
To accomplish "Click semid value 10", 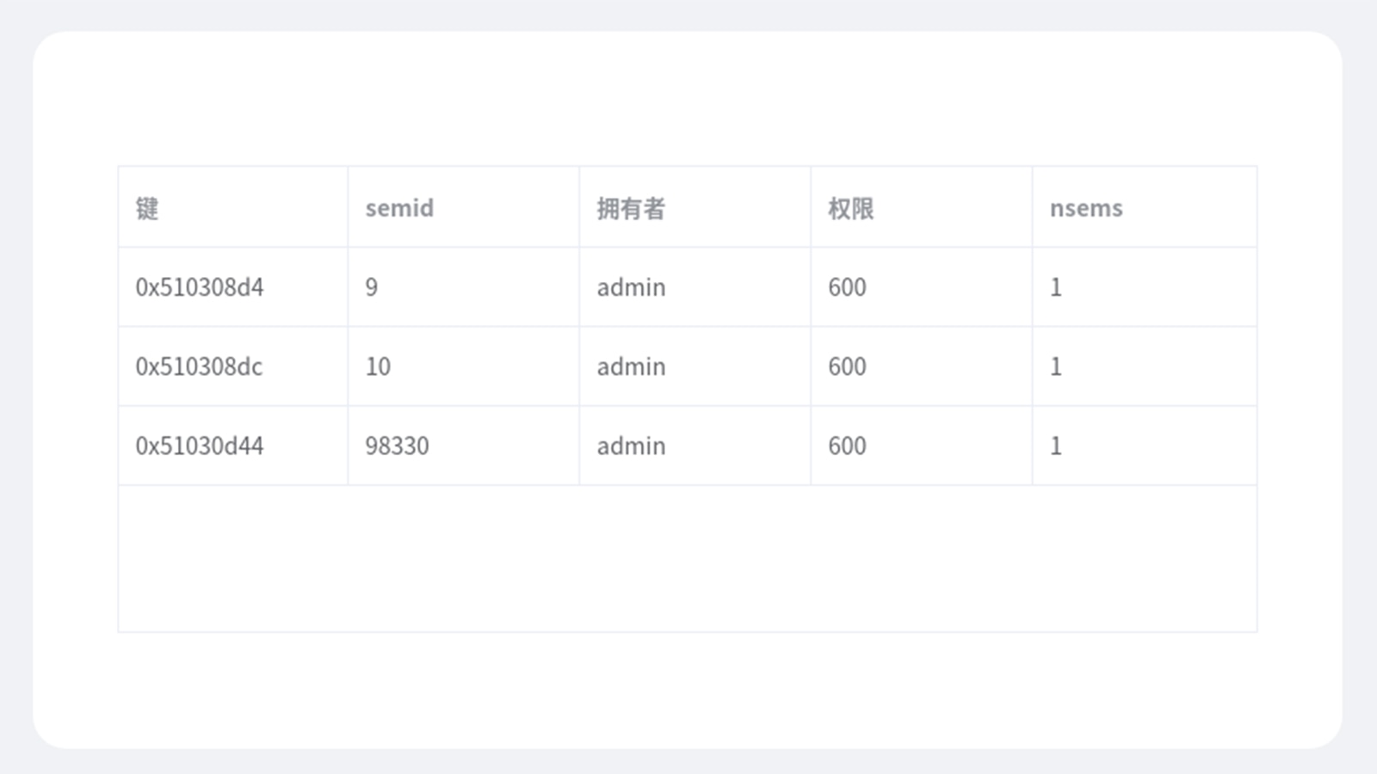I will click(378, 366).
